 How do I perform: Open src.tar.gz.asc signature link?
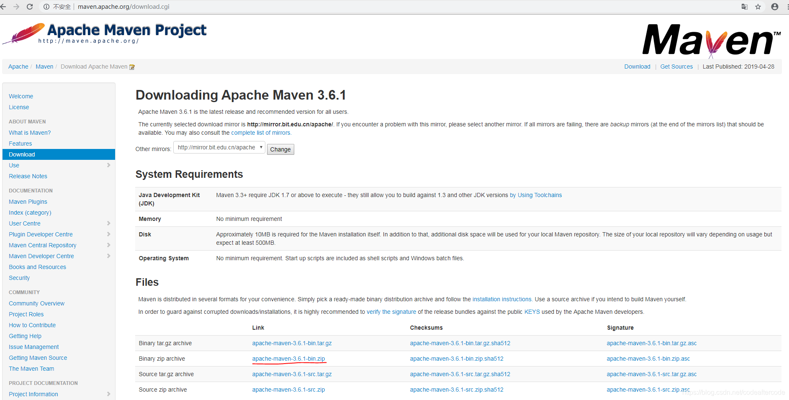652,374
